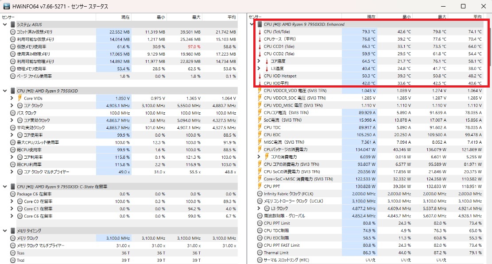This screenshot has height=264, width=492.
Task: Expand the Core C0 在留率 row
Action: point(12,201)
